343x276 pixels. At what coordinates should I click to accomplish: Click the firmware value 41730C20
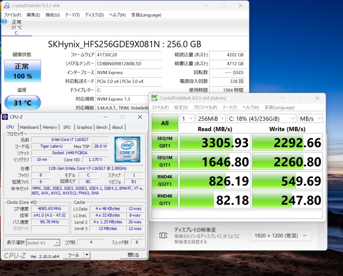pos(129,55)
